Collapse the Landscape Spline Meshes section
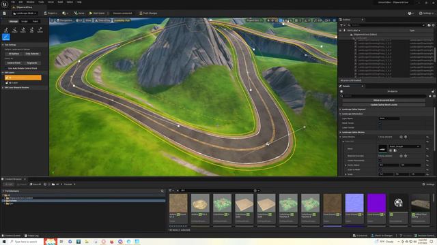437x245 pixels. tap(340, 132)
